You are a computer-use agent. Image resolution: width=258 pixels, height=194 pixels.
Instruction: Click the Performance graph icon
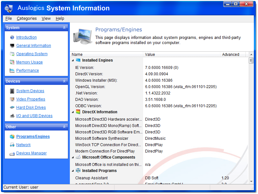12,71
